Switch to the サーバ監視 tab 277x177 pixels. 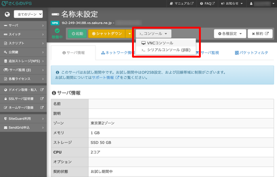click(x=207, y=53)
